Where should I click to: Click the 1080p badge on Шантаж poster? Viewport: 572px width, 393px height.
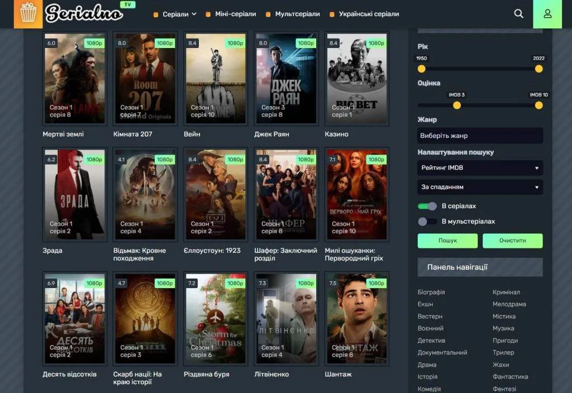[376, 283]
